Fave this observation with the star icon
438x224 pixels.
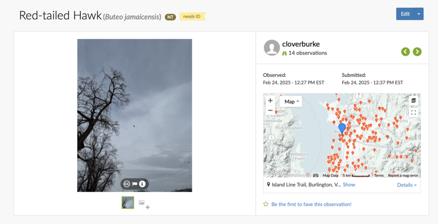click(x=266, y=204)
